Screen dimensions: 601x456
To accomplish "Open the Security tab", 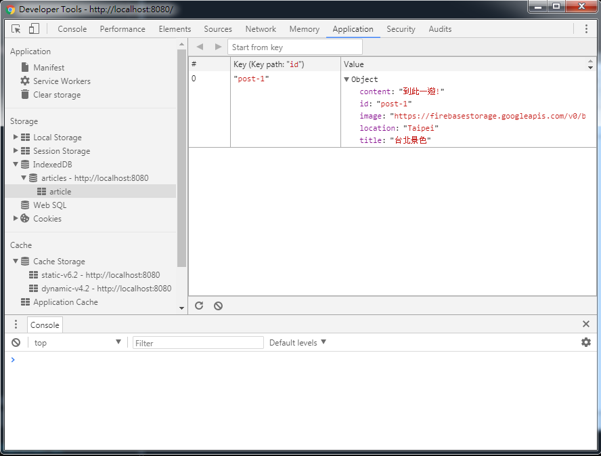I will 401,28.
